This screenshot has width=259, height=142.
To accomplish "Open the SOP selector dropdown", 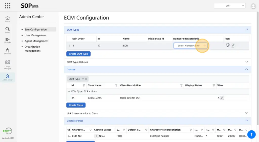I will [229, 6].
